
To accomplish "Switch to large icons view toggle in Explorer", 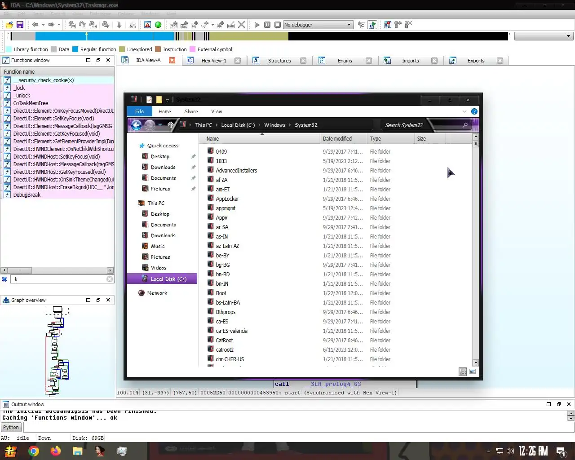I will 473,372.
